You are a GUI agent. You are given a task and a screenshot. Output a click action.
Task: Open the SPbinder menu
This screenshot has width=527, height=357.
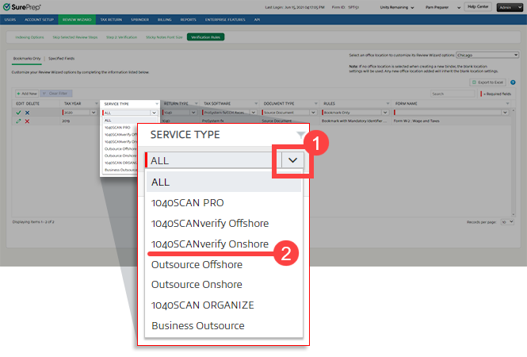[x=139, y=20]
